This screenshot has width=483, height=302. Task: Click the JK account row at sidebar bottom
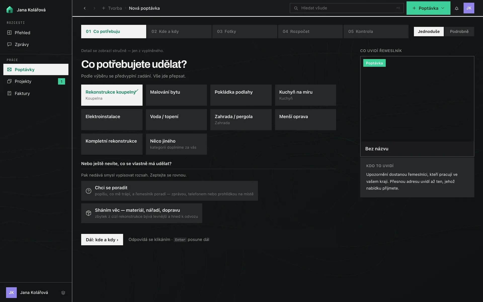click(36, 292)
